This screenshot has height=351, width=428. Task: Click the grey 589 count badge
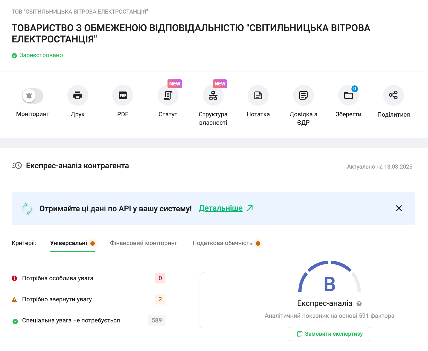click(x=157, y=320)
